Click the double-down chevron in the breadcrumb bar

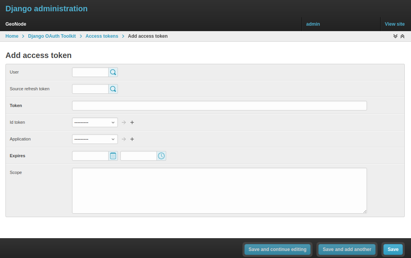pyautogui.click(x=395, y=36)
